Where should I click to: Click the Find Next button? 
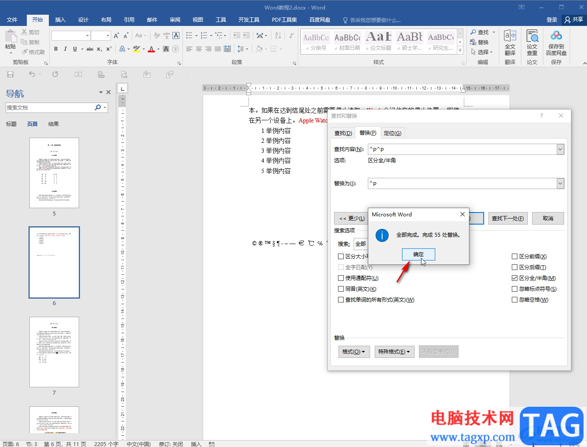(508, 218)
